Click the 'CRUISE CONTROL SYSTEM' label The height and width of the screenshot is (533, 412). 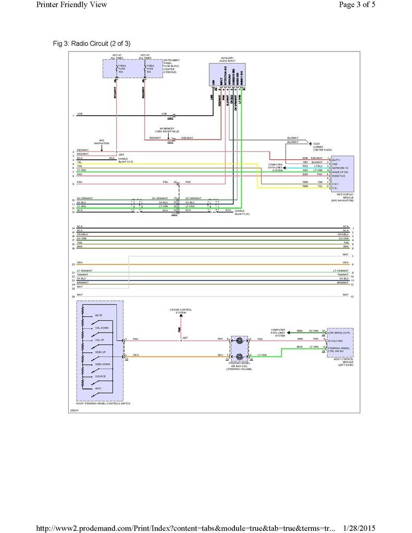181,311
